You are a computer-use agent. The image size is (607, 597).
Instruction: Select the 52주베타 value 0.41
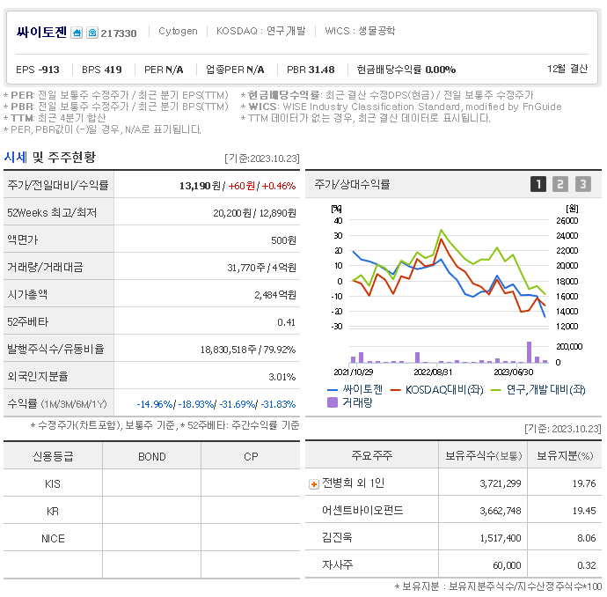coord(286,322)
